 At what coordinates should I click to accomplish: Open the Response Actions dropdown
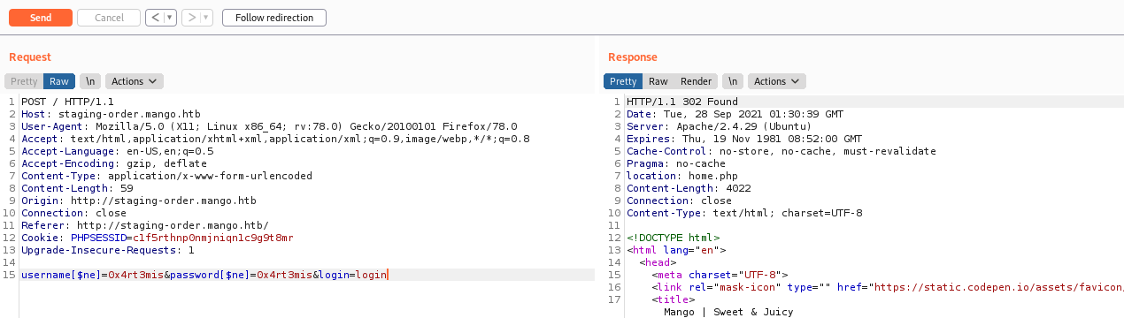[777, 81]
